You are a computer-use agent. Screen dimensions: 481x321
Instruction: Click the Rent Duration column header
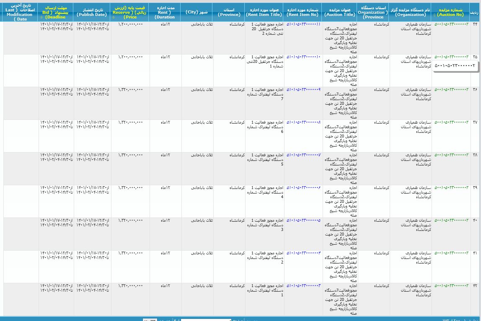(164, 12)
